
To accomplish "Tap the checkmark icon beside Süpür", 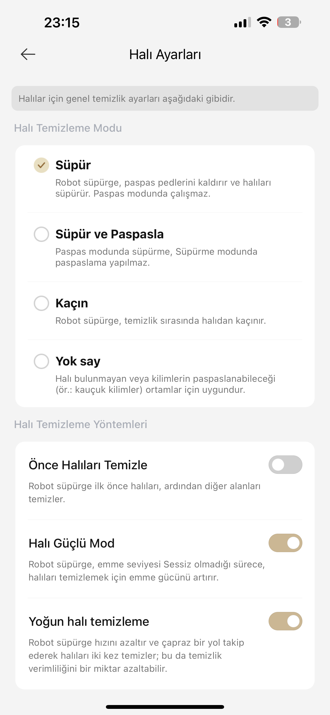I will (41, 165).
